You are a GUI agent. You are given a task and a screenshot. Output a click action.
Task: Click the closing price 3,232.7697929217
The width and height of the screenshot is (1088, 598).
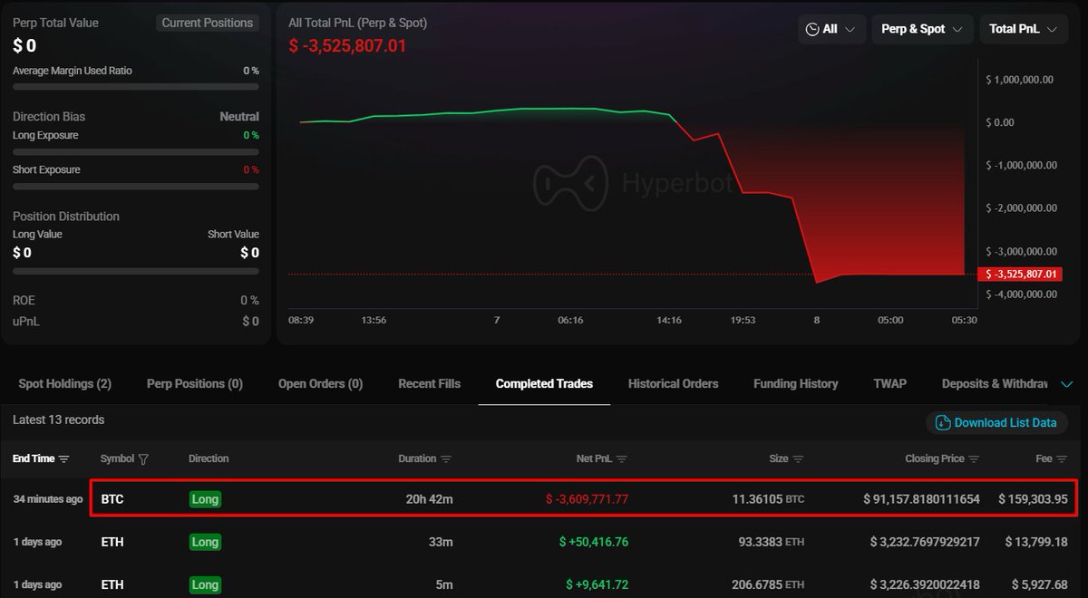(925, 542)
